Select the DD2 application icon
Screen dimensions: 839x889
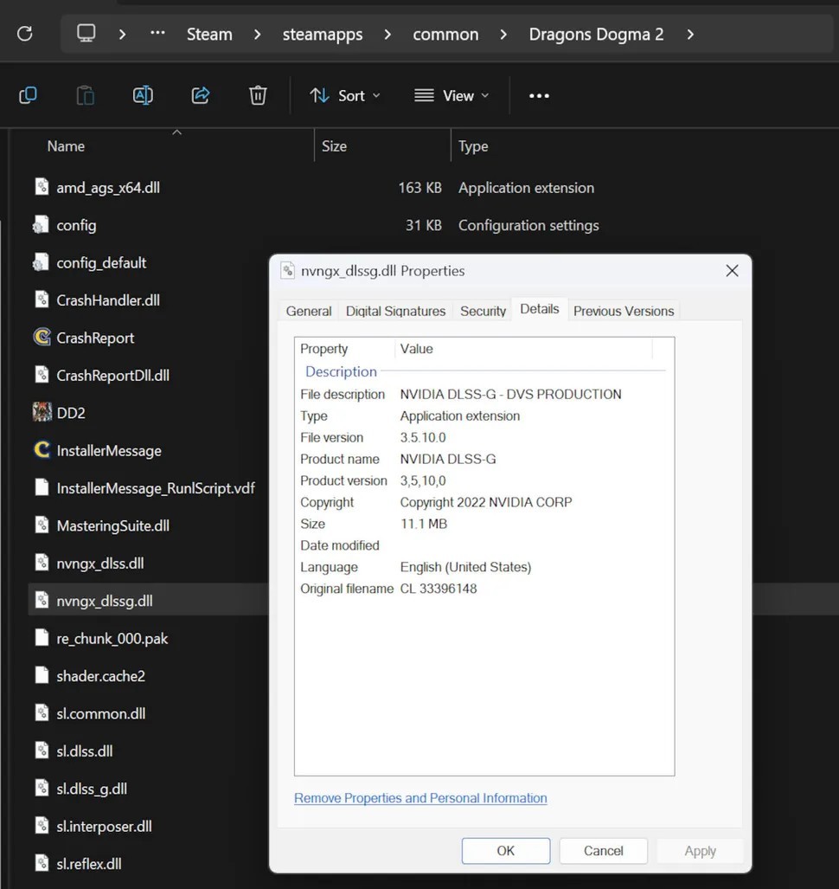point(42,413)
